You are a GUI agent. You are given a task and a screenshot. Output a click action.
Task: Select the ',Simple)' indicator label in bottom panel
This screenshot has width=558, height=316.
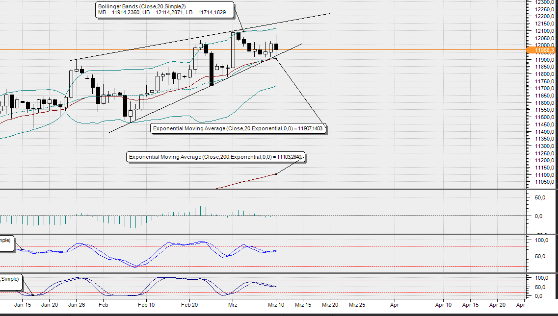9,279
